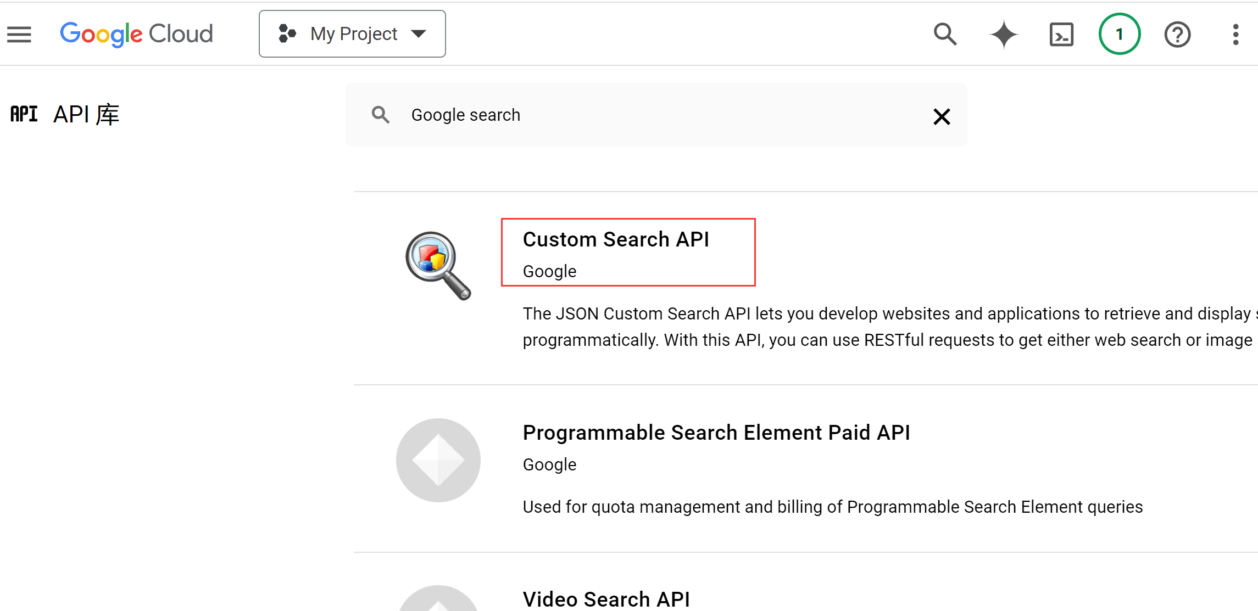Click the magnifier icon in search box

pos(380,115)
